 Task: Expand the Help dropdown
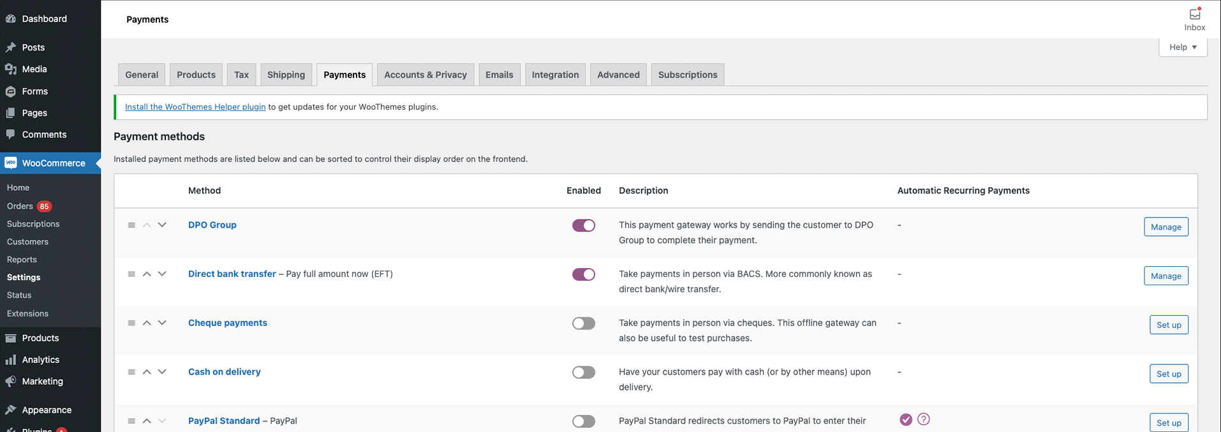click(x=1183, y=47)
